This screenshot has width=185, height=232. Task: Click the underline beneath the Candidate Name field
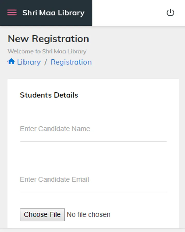[x=93, y=141]
